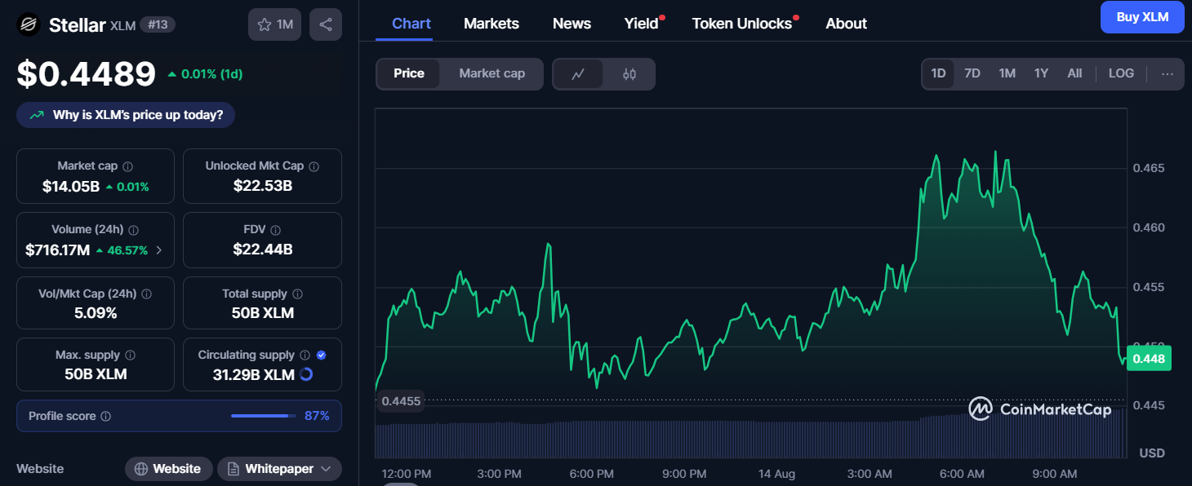Open the Markets tab
The width and height of the screenshot is (1192, 486).
(491, 24)
